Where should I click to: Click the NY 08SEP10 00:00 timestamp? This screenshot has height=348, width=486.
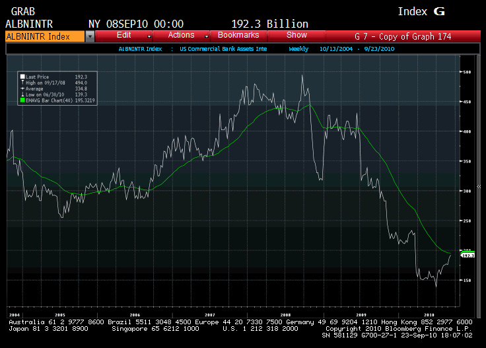coord(136,24)
